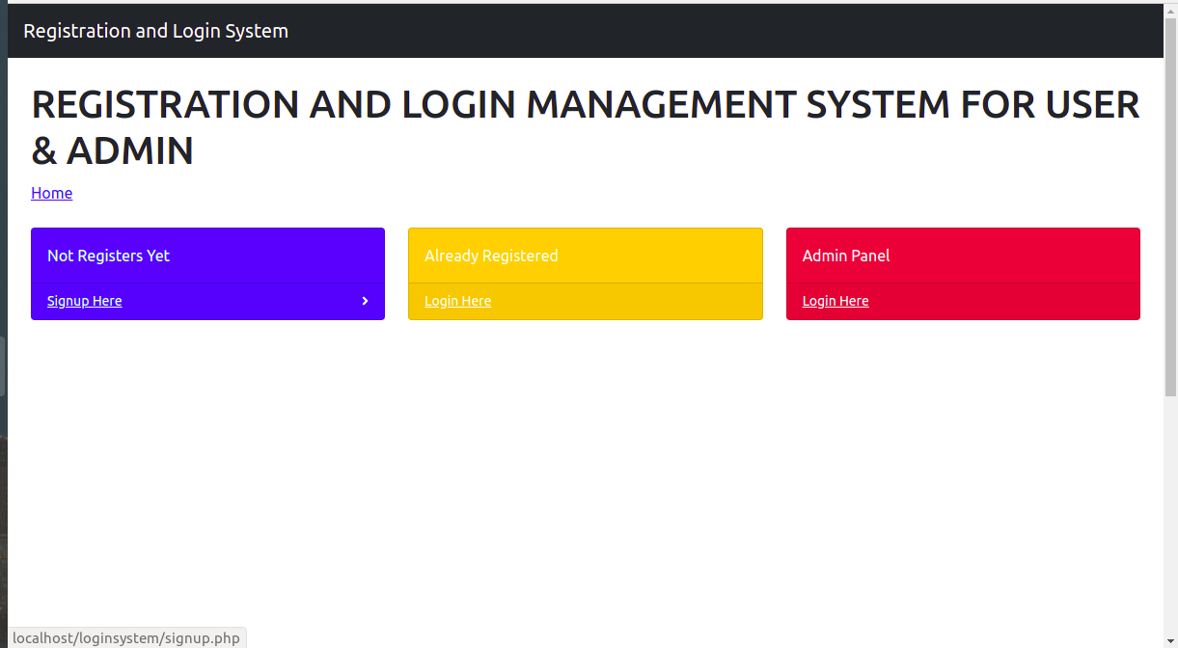Click the scrollbar down arrow
The image size is (1178, 648).
[1170, 640]
